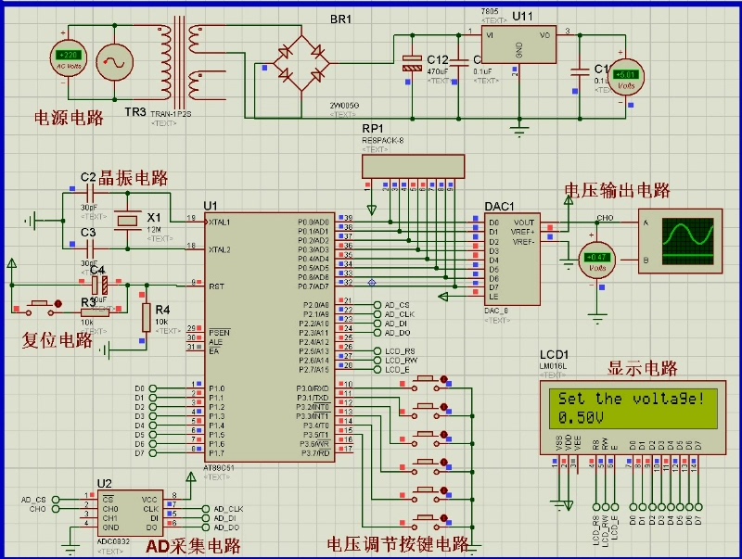This screenshot has width=742, height=559.
Task: Select the +220 AC voltmeter in the power circuit
Action: tap(69, 59)
